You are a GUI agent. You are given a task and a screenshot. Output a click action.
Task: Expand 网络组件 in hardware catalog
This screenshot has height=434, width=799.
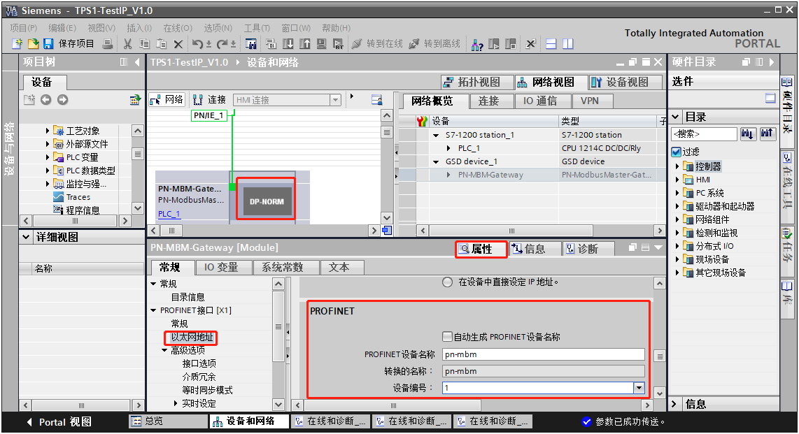point(678,219)
